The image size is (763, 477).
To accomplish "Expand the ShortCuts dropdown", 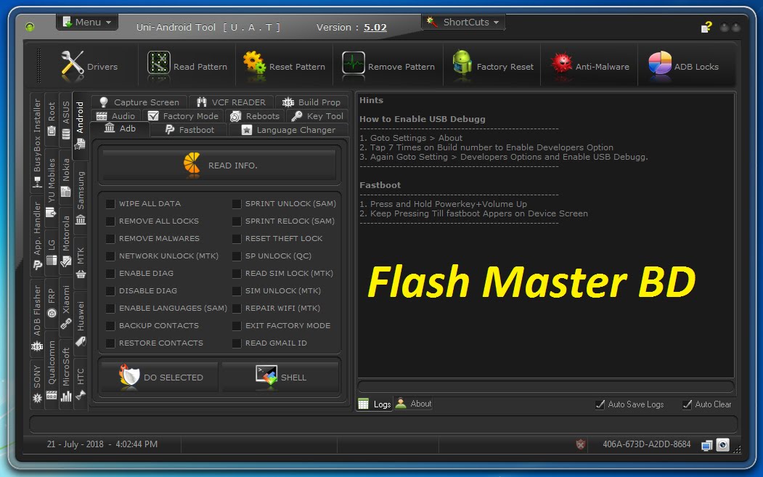I will 462,22.
